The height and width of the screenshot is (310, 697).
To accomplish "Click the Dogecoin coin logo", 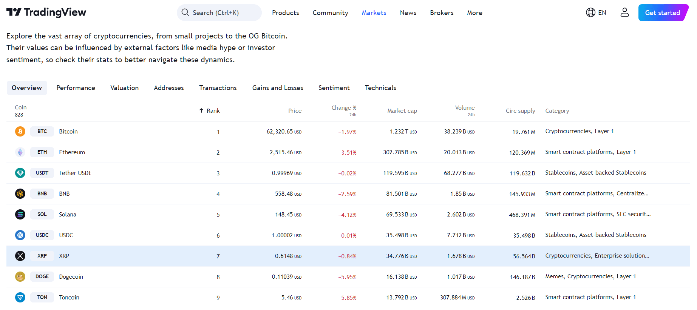I will [x=20, y=276].
